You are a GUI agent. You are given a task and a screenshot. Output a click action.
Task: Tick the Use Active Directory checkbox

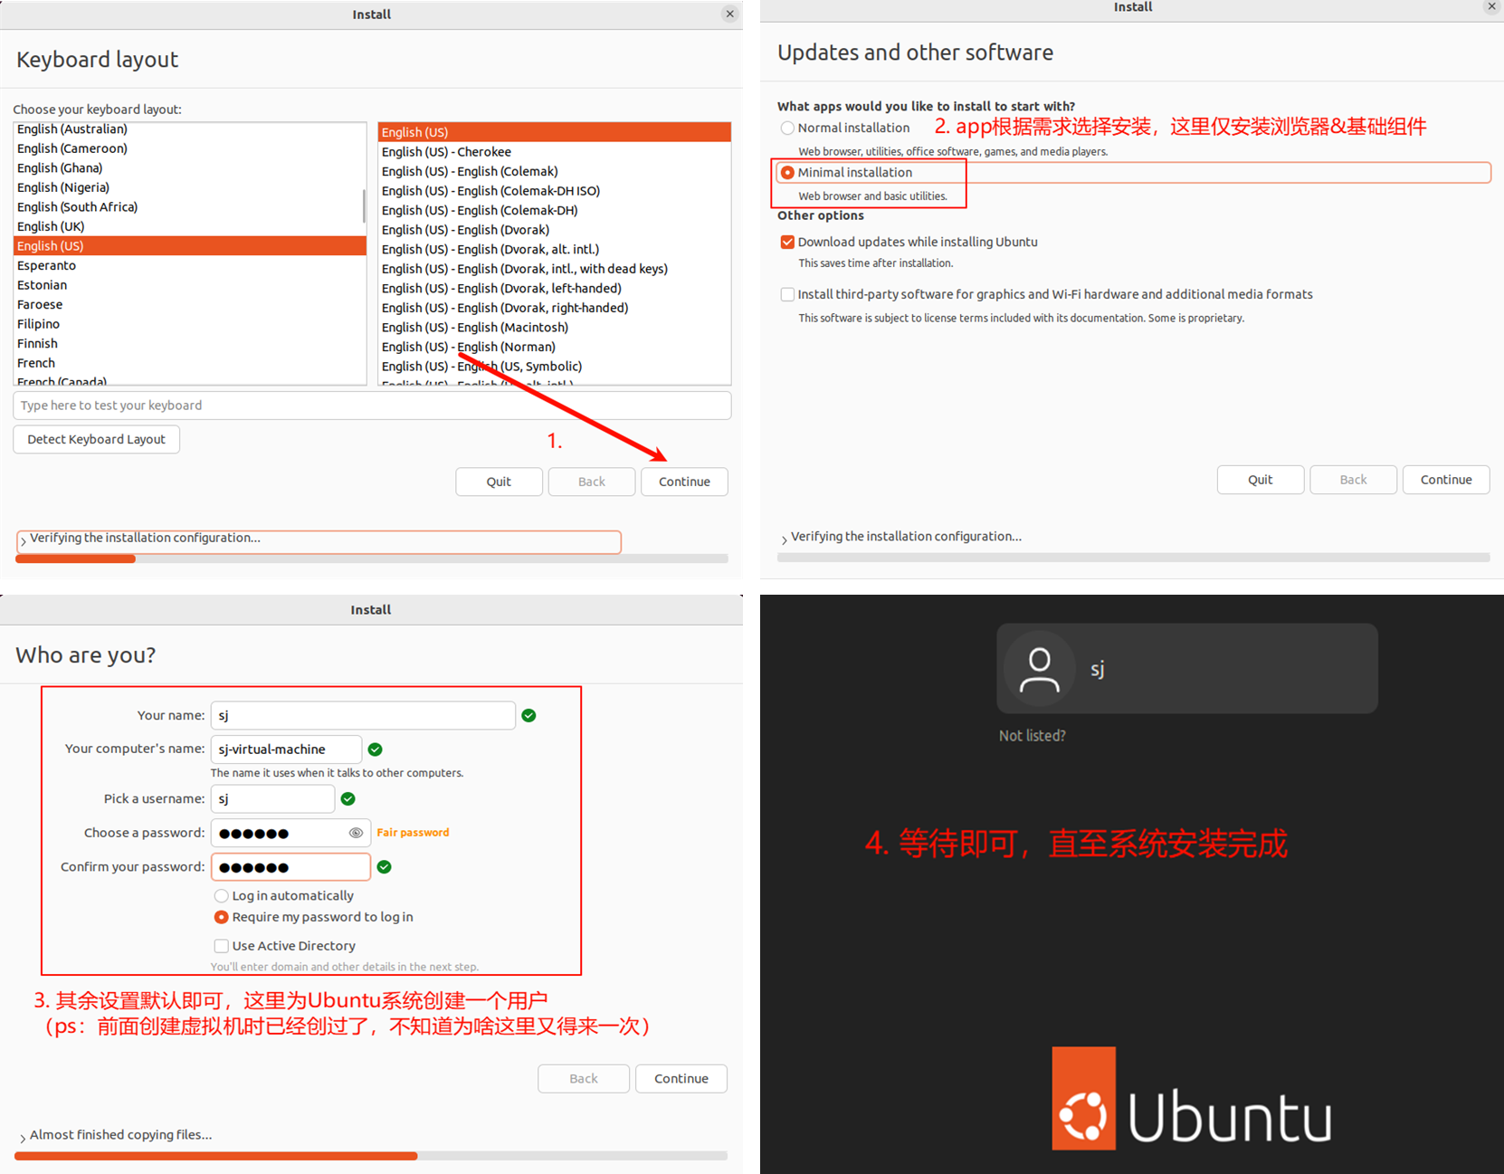221,946
